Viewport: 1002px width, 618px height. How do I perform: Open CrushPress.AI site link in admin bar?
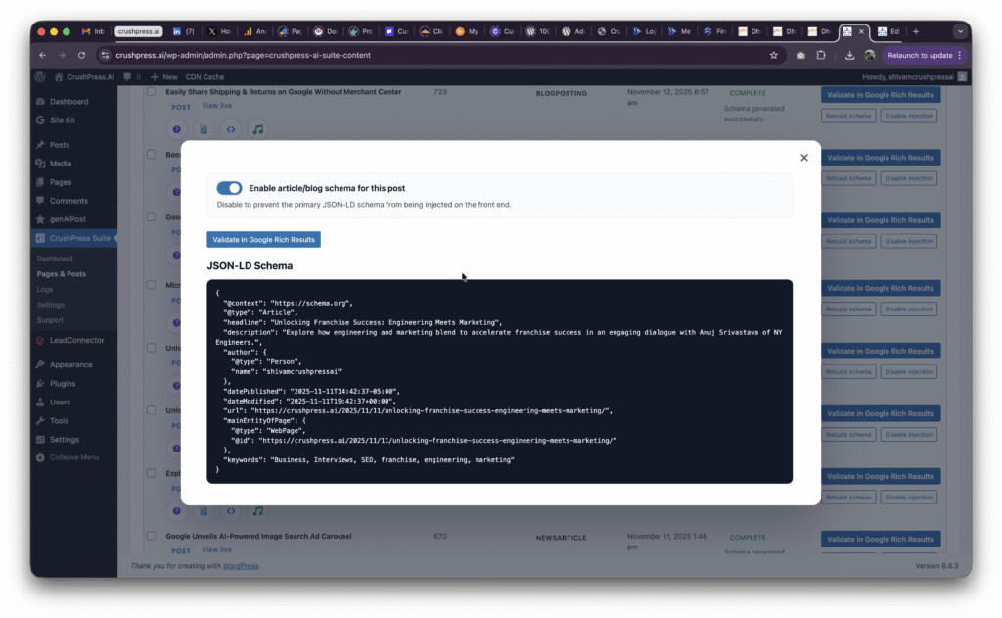tap(84, 76)
